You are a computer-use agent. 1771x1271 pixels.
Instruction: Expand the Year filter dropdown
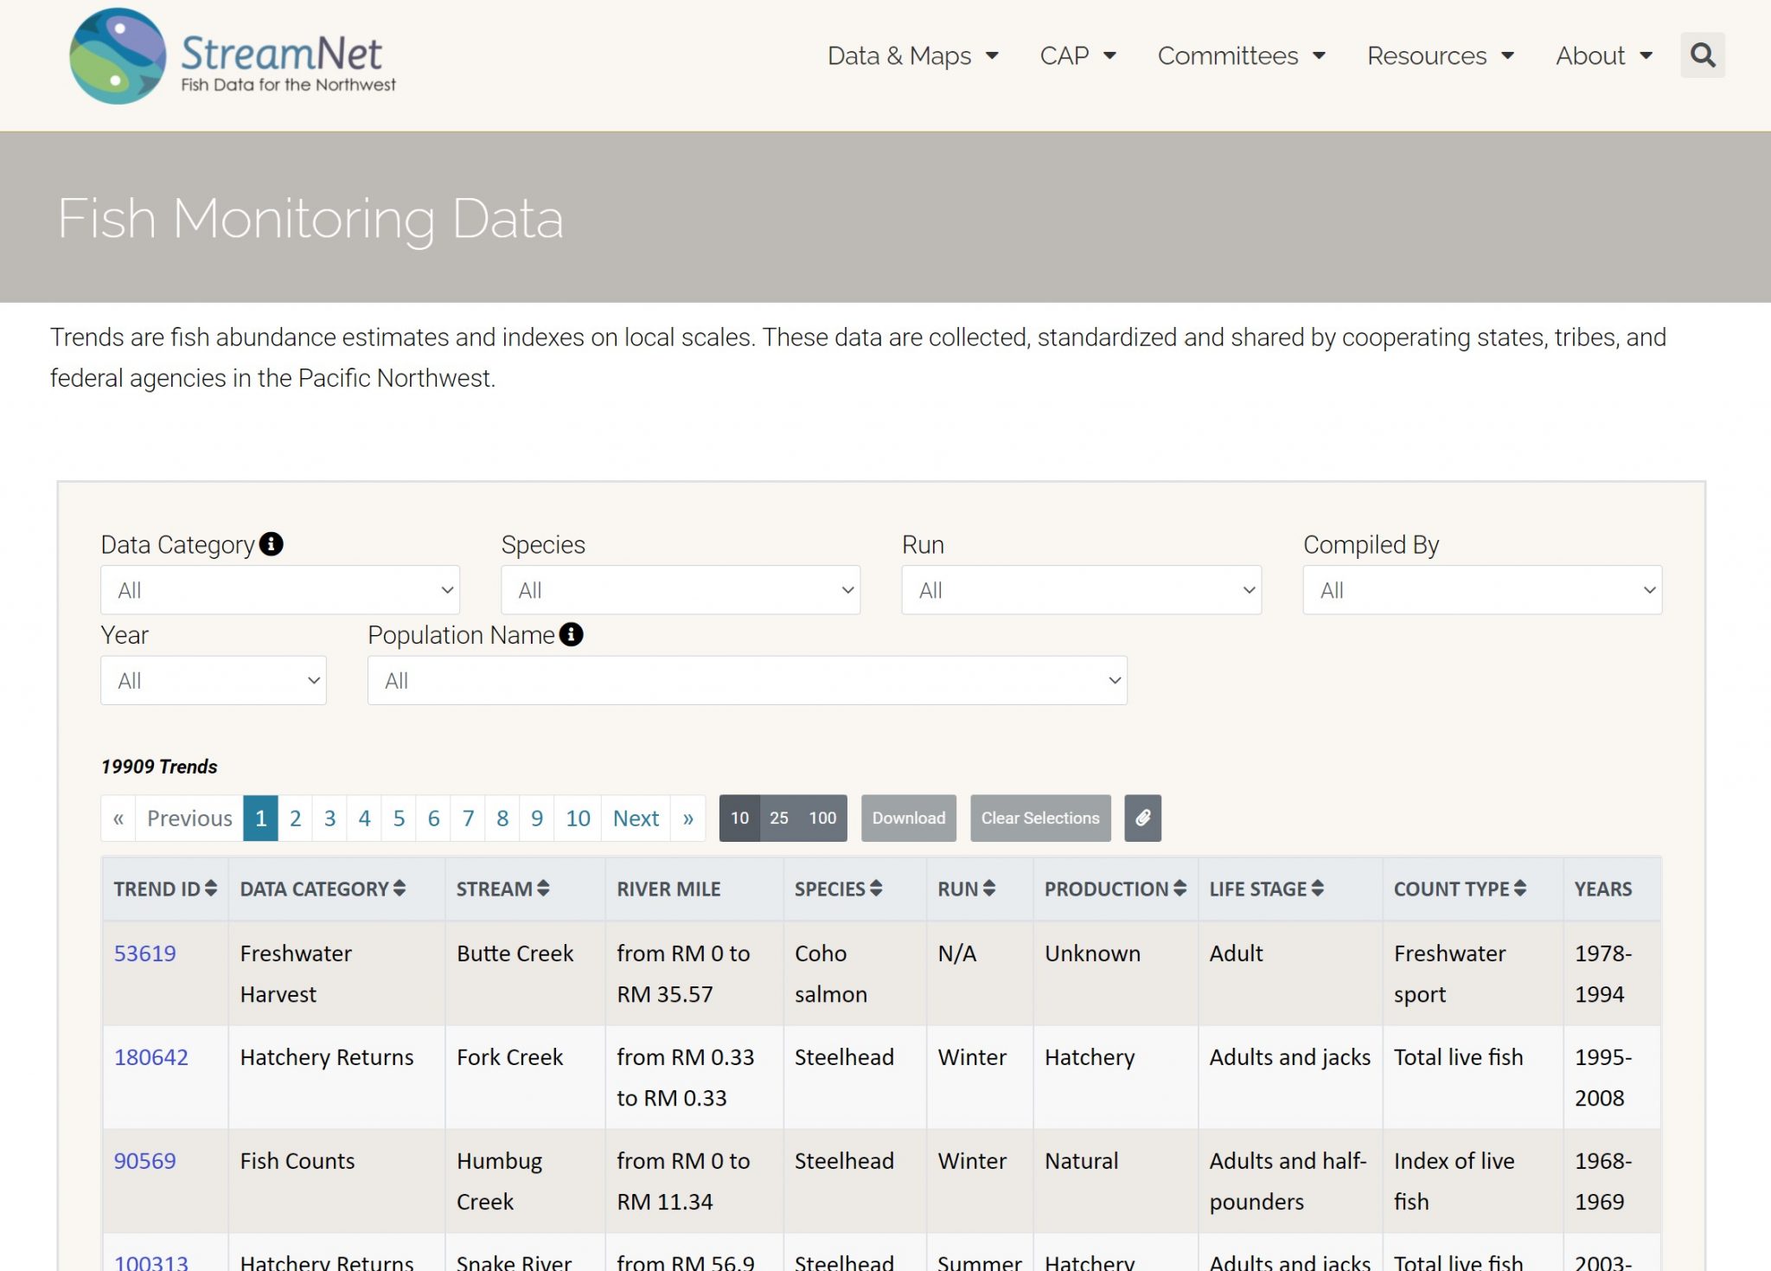point(213,680)
